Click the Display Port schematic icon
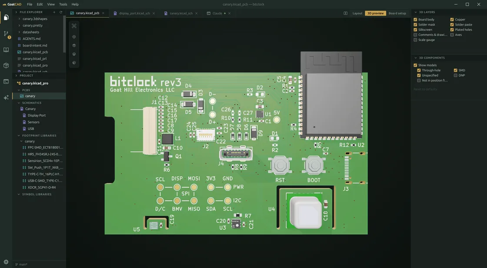 (24, 115)
